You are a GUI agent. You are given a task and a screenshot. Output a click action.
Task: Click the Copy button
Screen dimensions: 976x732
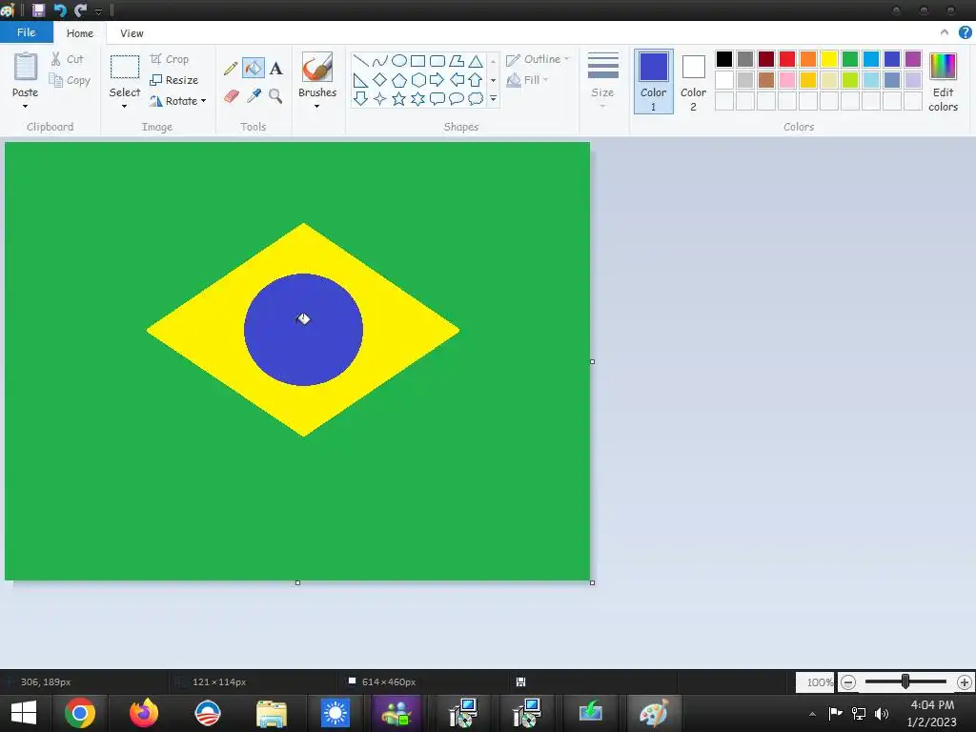[x=70, y=80]
